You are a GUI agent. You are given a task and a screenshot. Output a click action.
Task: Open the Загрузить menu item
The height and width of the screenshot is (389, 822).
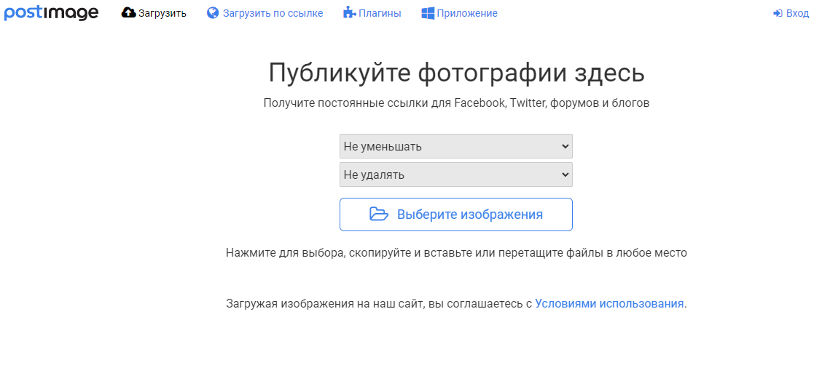coord(154,13)
